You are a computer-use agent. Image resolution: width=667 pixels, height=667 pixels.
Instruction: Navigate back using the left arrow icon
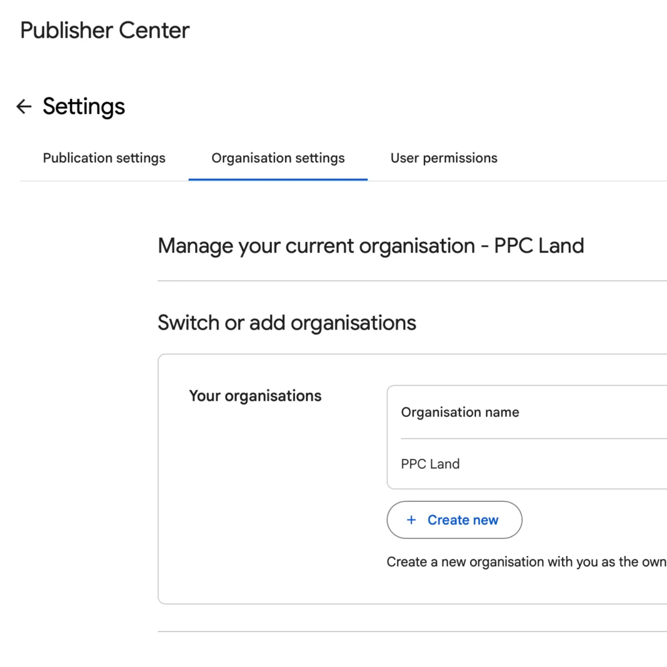click(x=23, y=106)
